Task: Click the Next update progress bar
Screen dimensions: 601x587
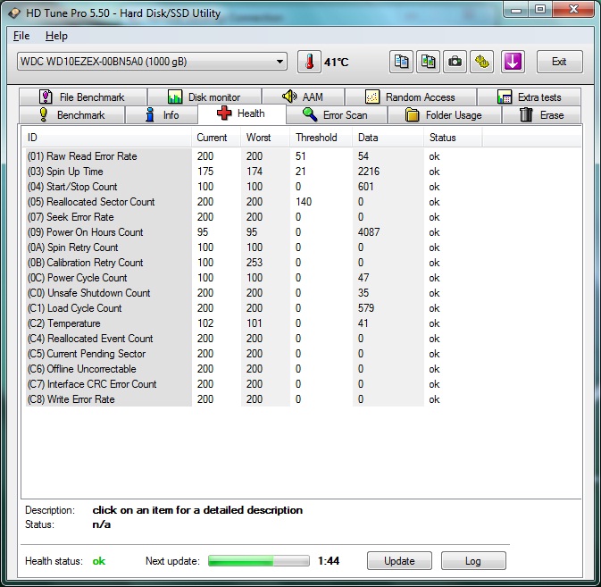Action: tap(259, 561)
